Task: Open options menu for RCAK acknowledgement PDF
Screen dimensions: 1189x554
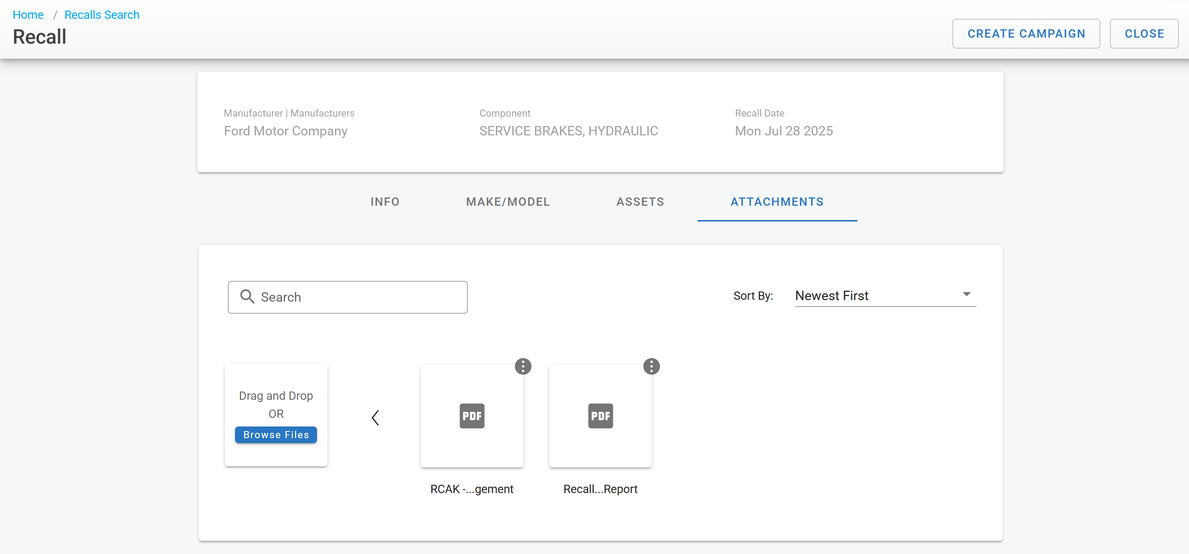Action: coord(523,367)
